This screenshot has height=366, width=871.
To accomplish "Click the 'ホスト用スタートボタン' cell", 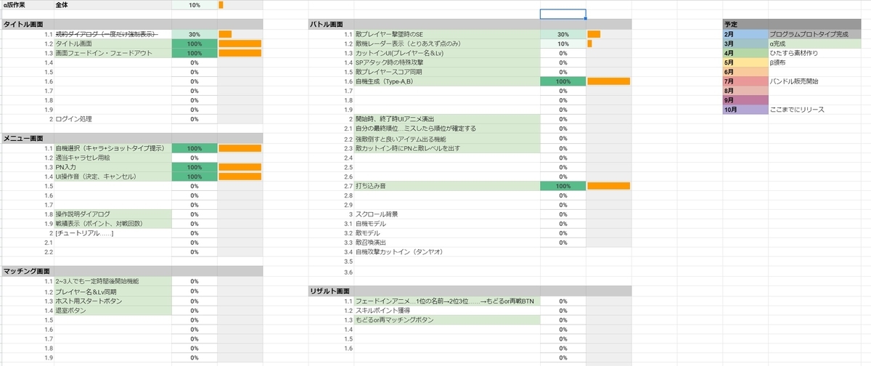I will pyautogui.click(x=113, y=301).
